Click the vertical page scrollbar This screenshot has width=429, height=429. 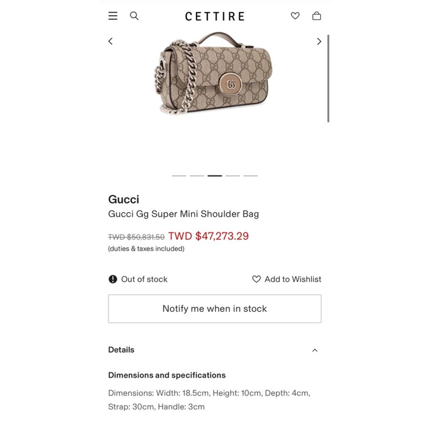(328, 79)
